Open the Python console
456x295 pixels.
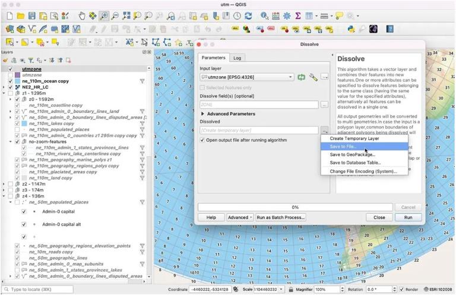tap(351, 28)
